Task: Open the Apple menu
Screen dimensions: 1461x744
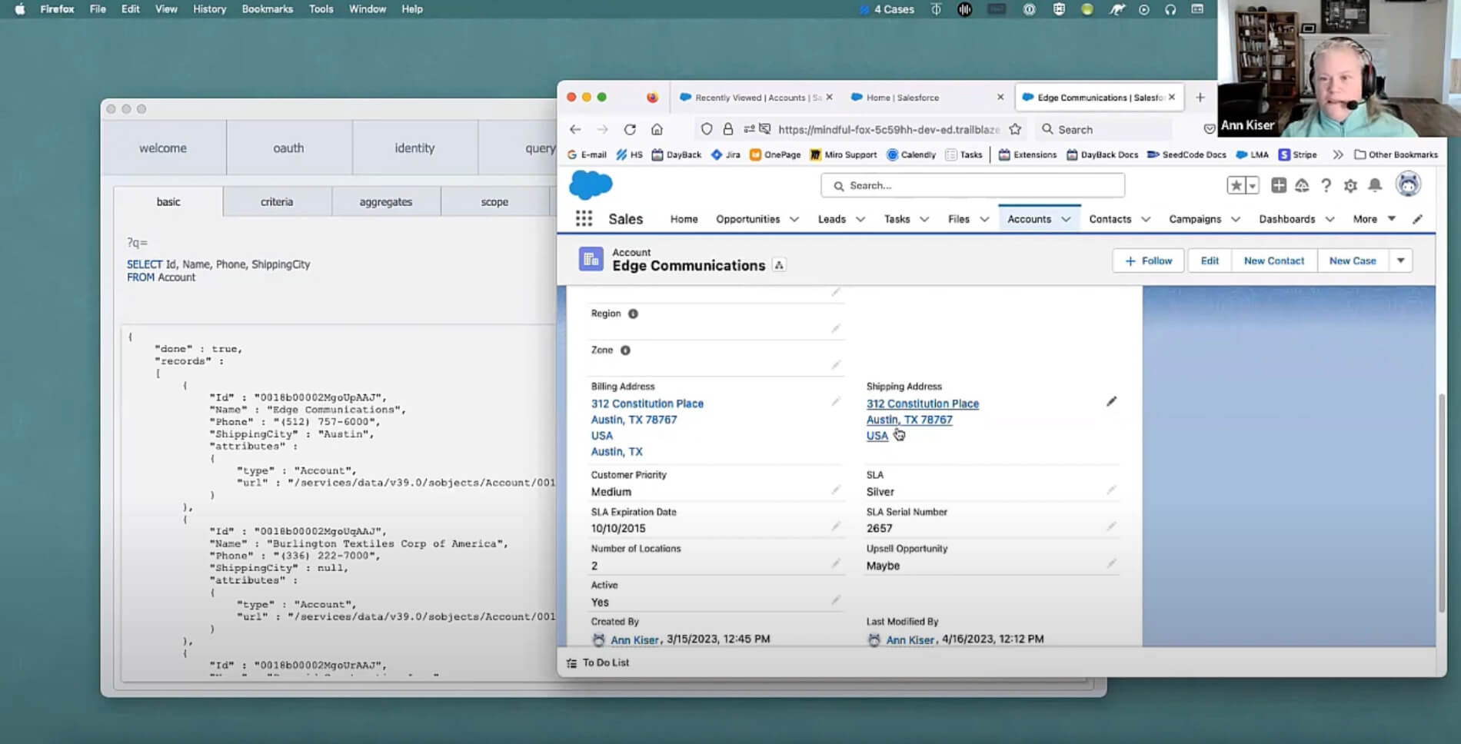Action: pos(20,9)
